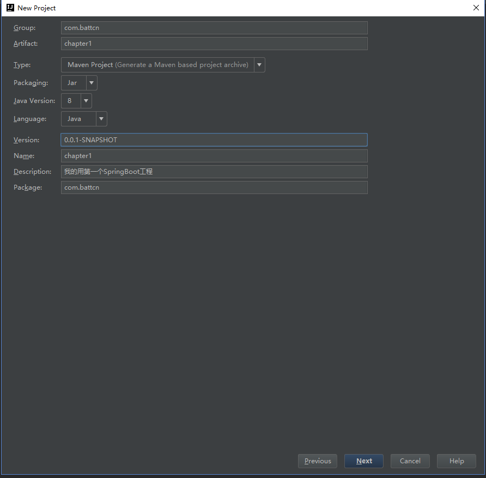Open the Java Version dropdown showing 8

click(86, 101)
